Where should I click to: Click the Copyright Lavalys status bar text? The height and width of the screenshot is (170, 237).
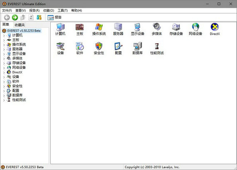click(x=152, y=167)
